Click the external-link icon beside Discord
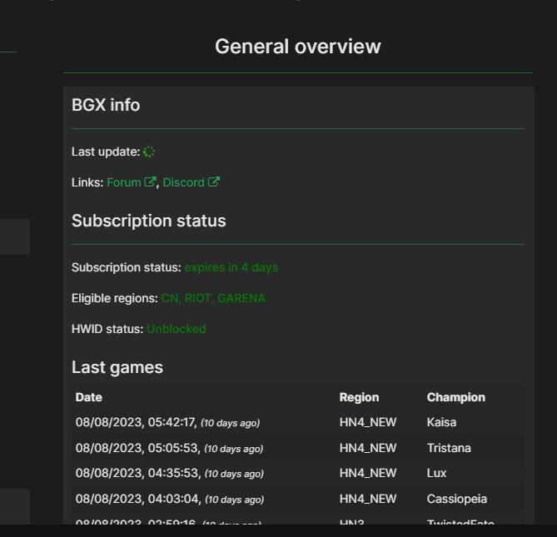The width and height of the screenshot is (557, 537). [x=214, y=182]
